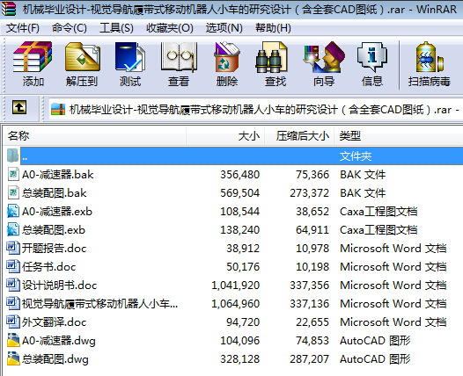Screen dimensions: 463x376
Task: Click the parent folder '..' icon
Action: (12, 155)
